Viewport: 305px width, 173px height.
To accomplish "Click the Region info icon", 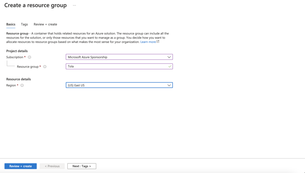I will (22, 85).
